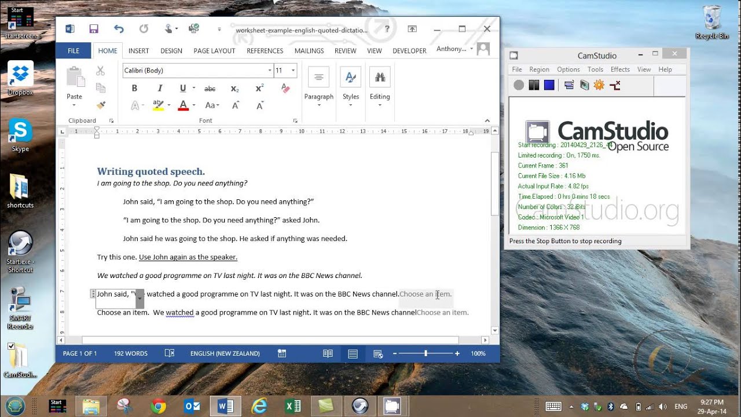The image size is (741, 417).
Task: Switch to Print Layout view
Action: [353, 353]
